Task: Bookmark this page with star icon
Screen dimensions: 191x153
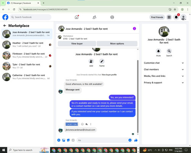Action: point(175,9)
